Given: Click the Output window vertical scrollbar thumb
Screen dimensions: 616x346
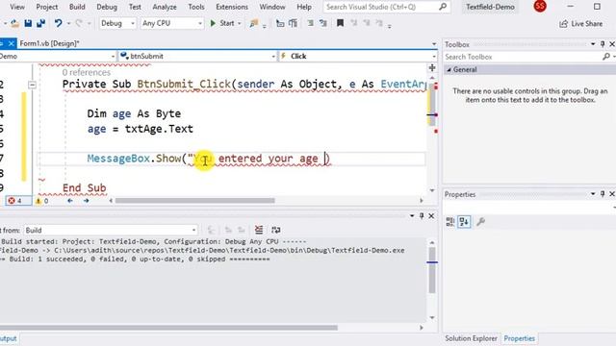Looking at the screenshot, I should coord(432,270).
